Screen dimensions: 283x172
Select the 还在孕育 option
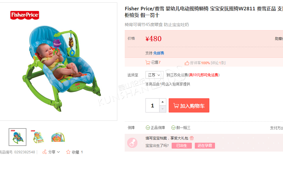[205, 146]
